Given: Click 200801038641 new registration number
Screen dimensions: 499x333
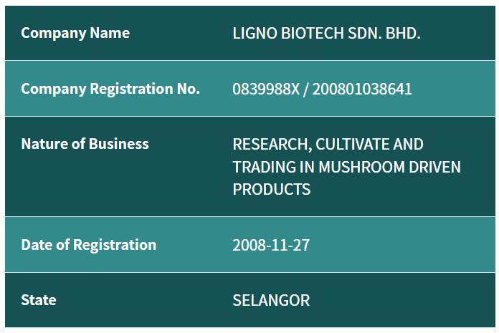Looking at the screenshot, I should 362,89.
